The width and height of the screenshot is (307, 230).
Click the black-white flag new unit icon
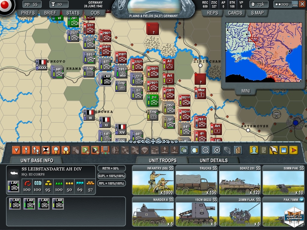click(46, 150)
